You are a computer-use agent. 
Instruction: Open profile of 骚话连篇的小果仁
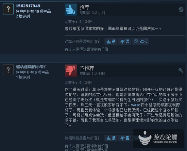tap(32, 67)
